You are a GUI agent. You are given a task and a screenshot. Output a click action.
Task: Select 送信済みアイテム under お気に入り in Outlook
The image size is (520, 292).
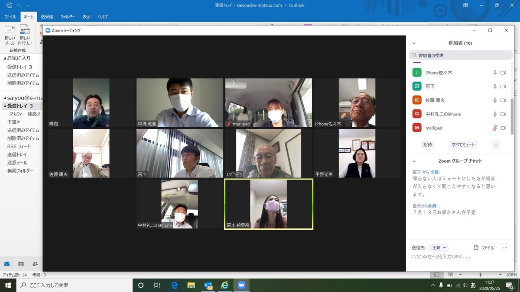23,75
